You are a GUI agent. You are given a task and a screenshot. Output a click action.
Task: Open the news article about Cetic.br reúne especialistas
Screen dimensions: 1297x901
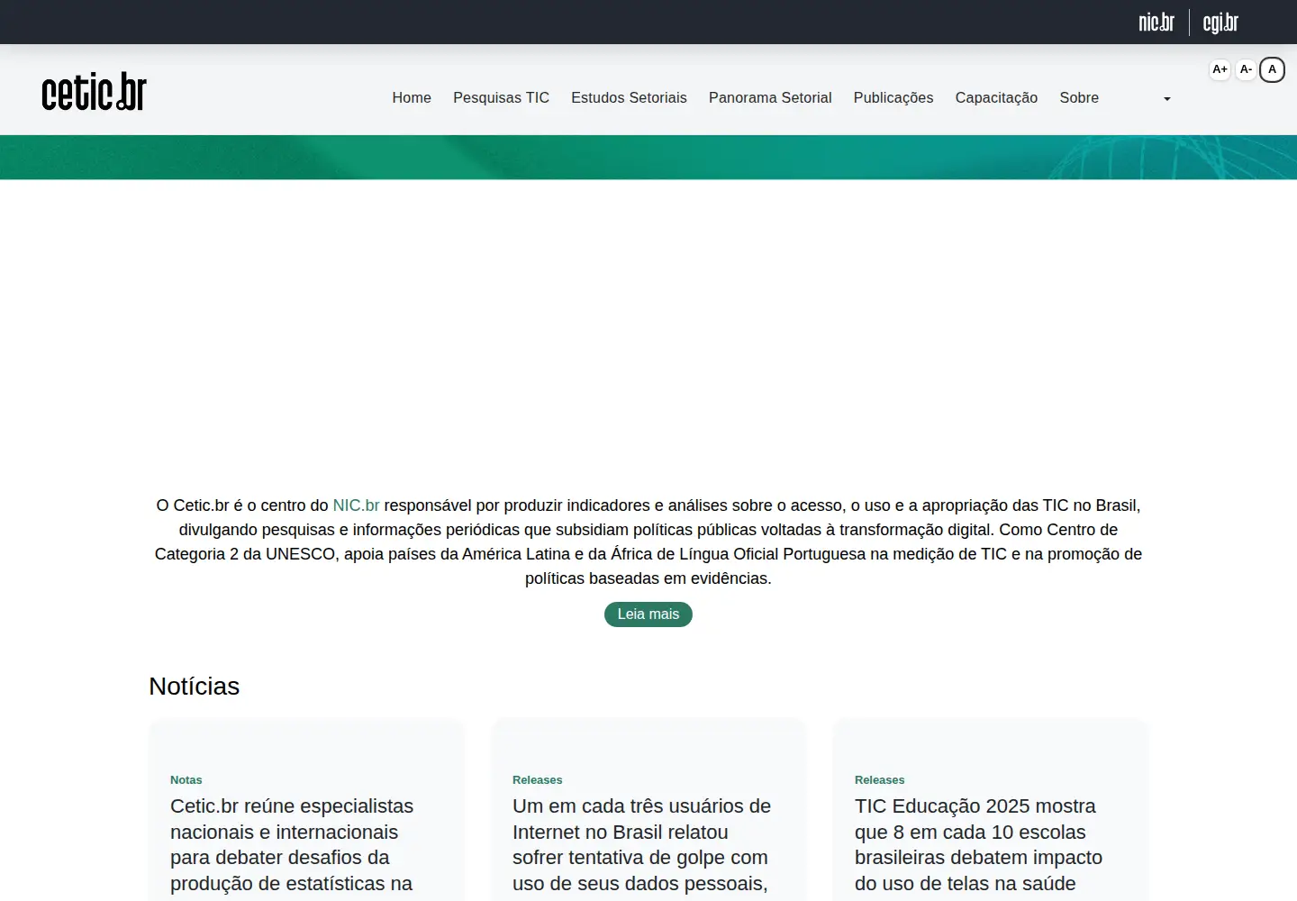pyautogui.click(x=292, y=845)
